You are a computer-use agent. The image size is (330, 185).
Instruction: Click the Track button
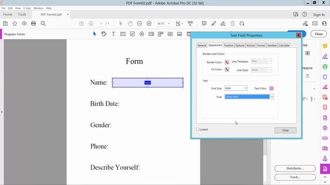pos(295,177)
